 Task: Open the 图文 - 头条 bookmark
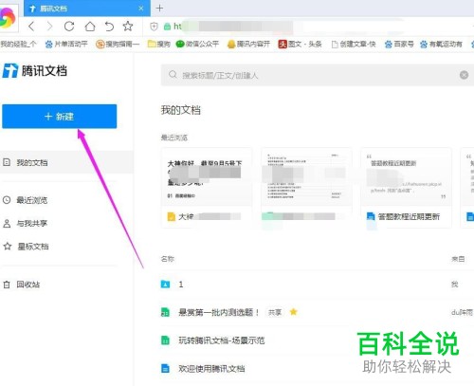click(300, 44)
